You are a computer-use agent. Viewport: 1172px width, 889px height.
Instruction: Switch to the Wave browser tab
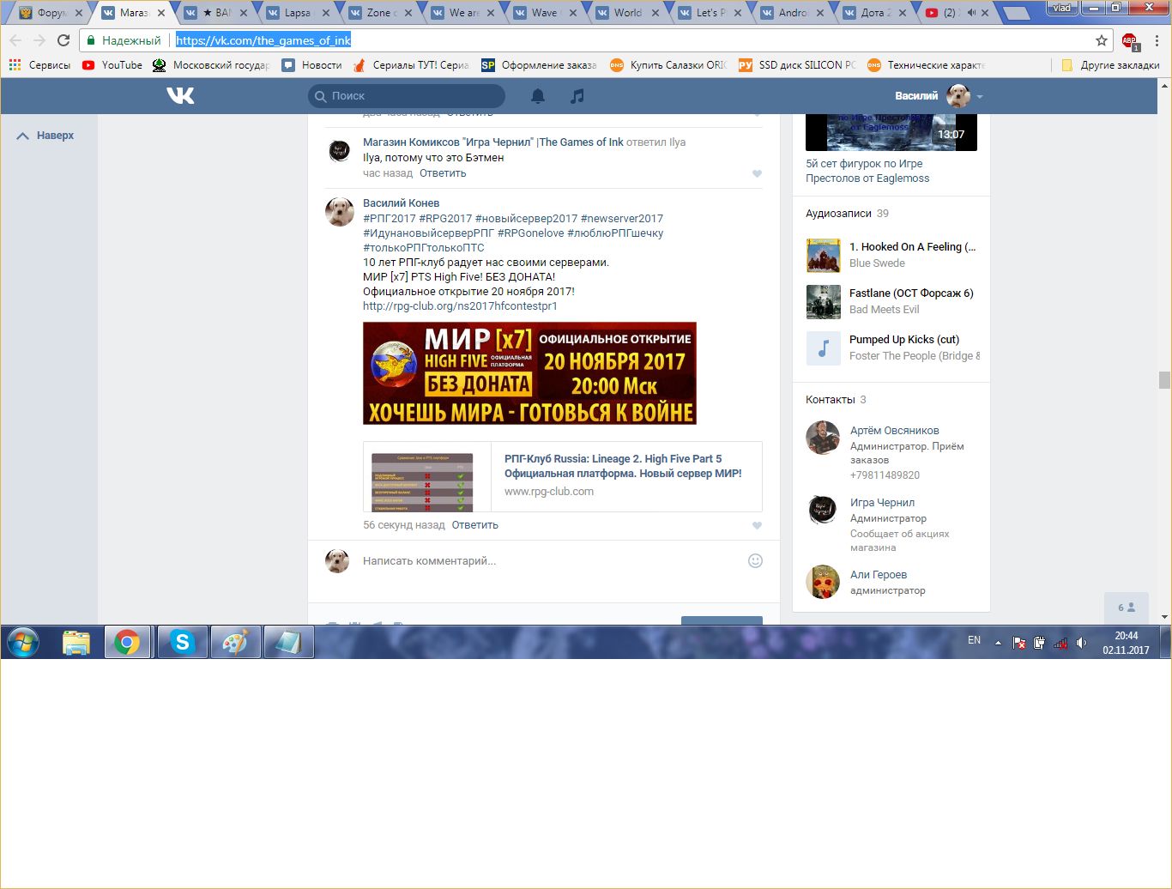click(x=546, y=13)
